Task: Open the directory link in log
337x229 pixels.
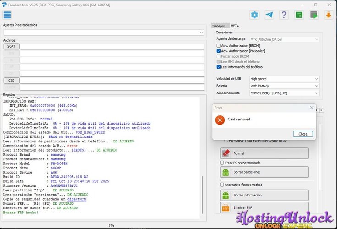Action: [77, 199]
